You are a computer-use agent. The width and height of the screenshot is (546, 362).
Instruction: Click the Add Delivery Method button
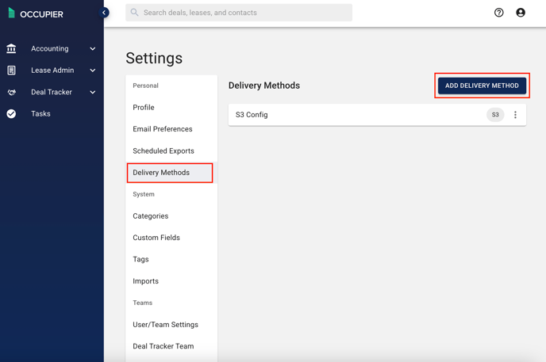point(482,86)
